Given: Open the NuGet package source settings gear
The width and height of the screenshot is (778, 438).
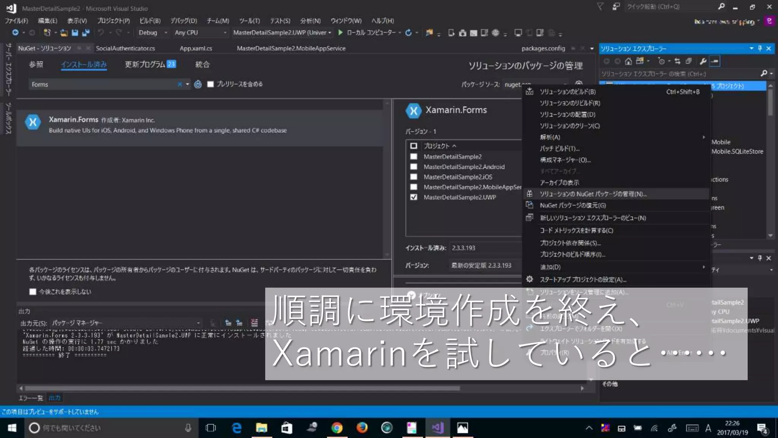Looking at the screenshot, I should tap(579, 83).
